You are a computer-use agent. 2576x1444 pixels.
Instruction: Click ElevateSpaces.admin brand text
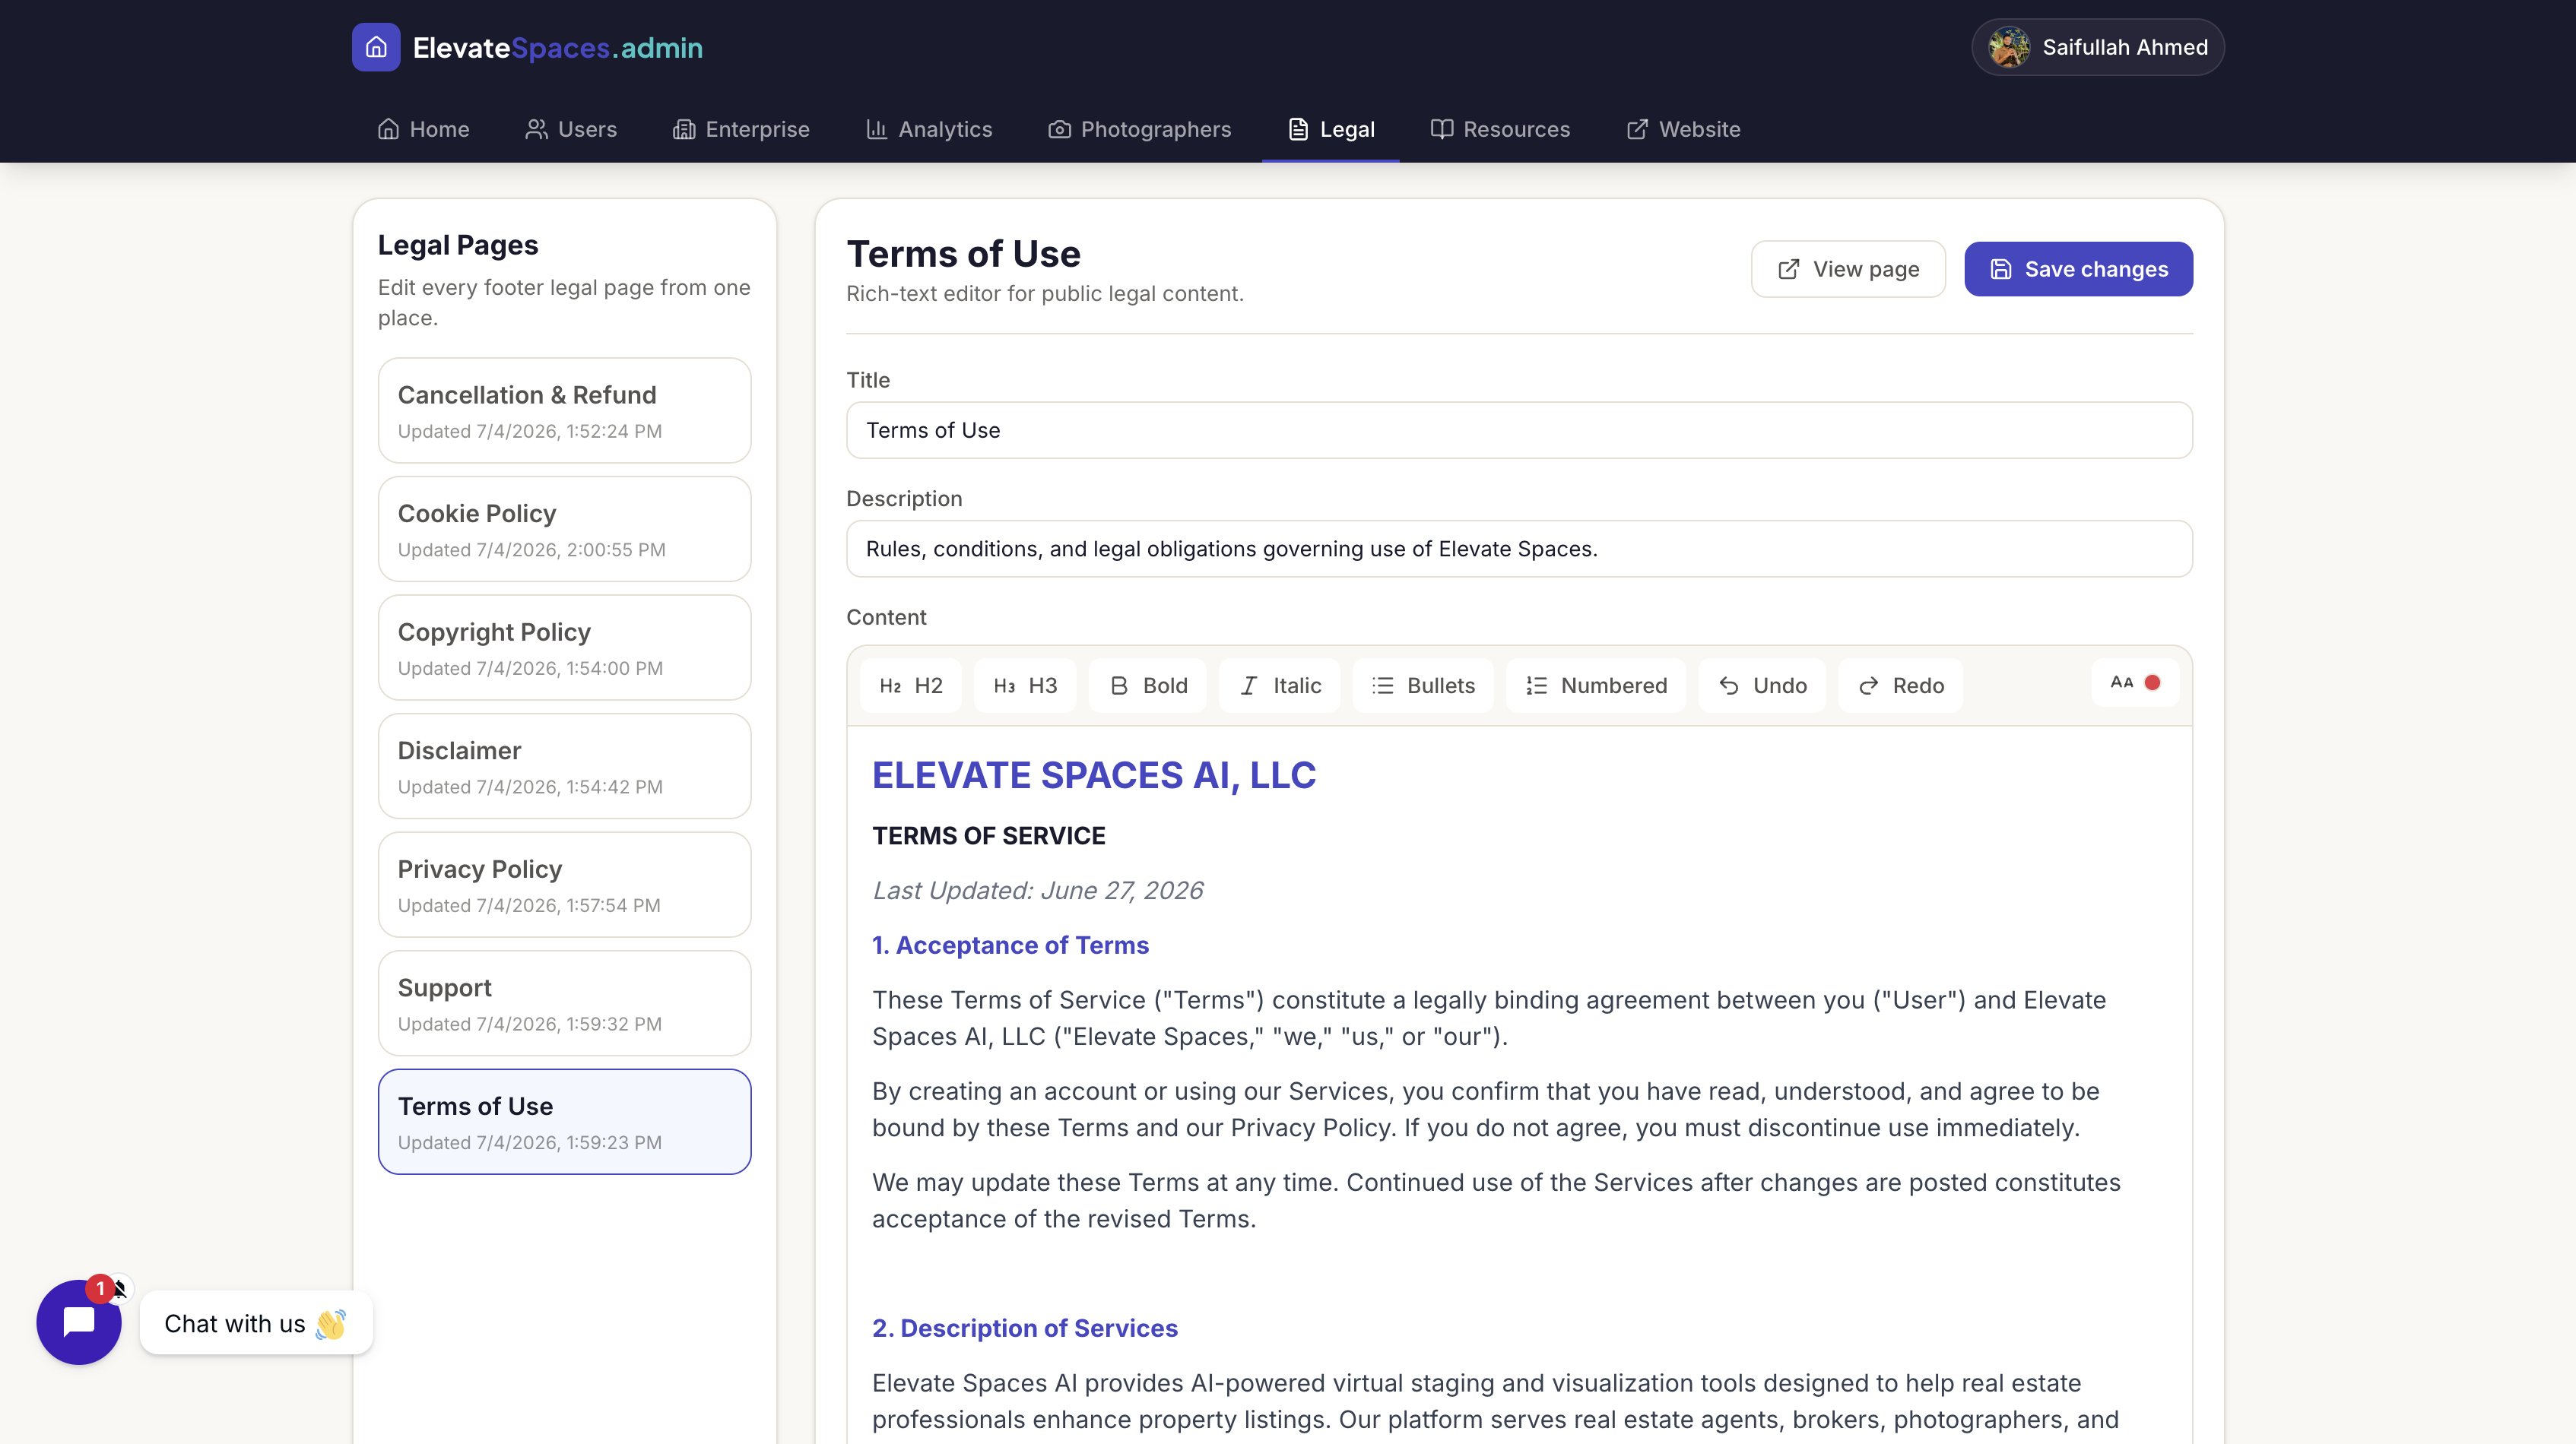(x=558, y=48)
